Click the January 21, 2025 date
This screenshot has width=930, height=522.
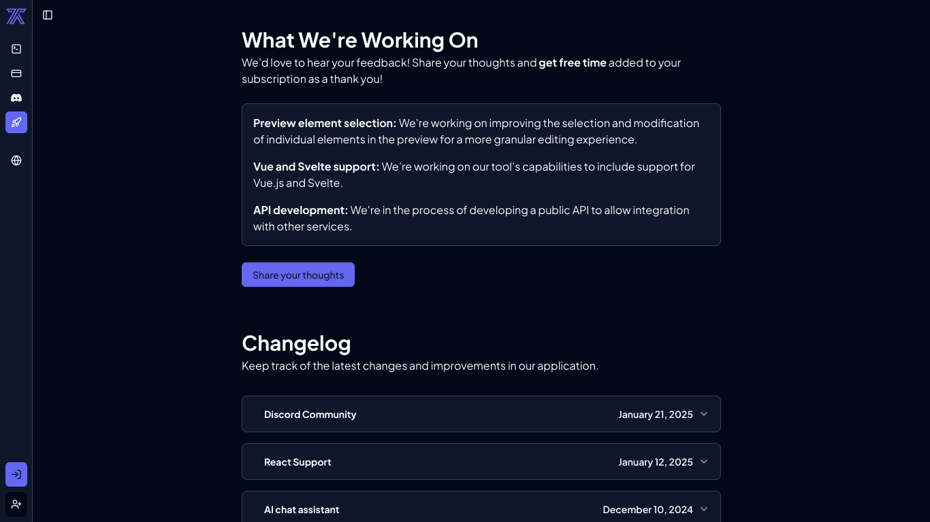click(656, 415)
